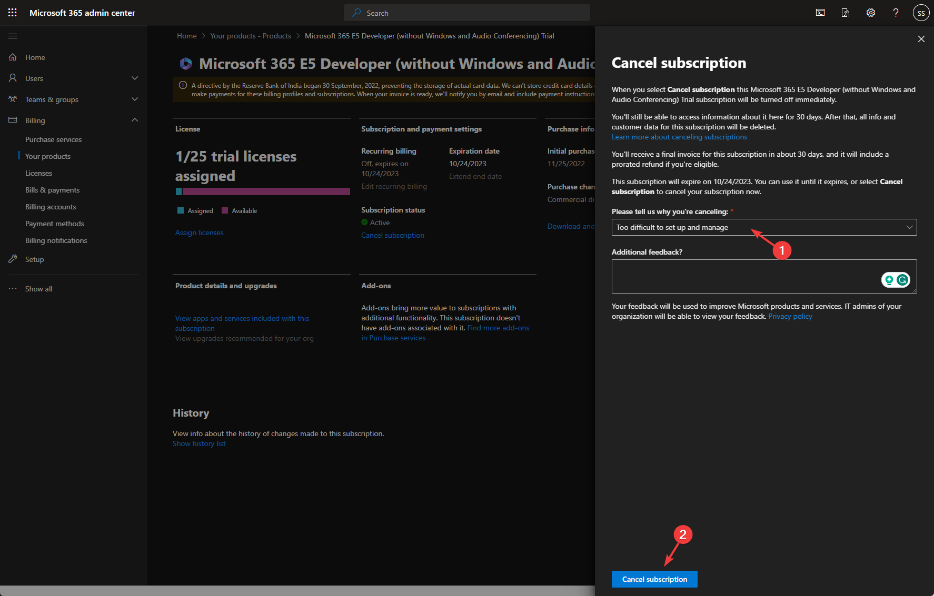Click the Grammarly icon in feedback box
This screenshot has width=934, height=596.
click(902, 280)
